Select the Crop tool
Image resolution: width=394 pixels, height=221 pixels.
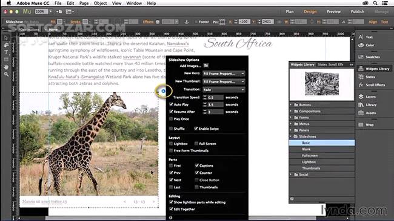[x=6, y=45]
